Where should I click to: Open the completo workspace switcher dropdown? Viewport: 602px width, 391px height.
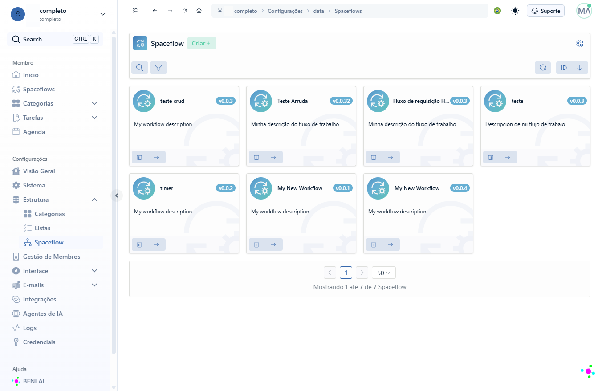click(103, 14)
